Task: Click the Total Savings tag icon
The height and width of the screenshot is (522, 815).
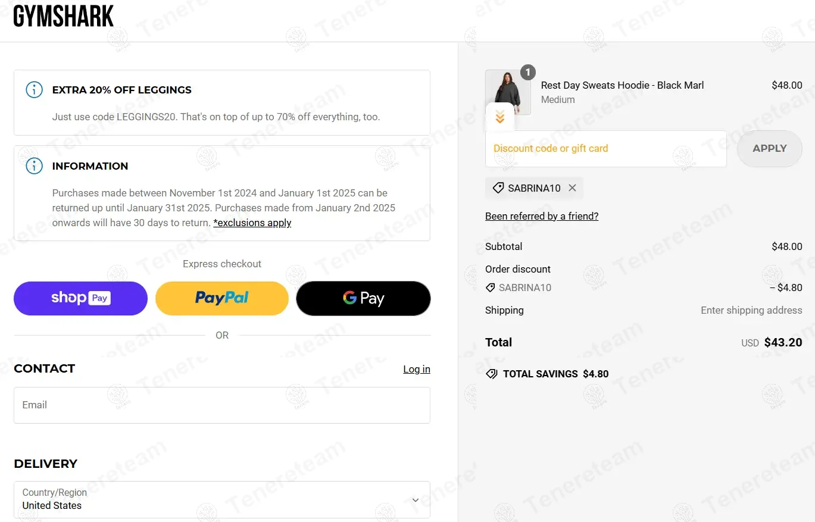Action: [x=492, y=374]
